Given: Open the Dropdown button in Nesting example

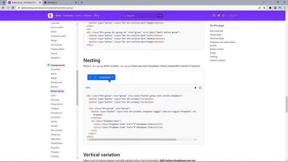Looking at the screenshot, I should (x=106, y=77).
